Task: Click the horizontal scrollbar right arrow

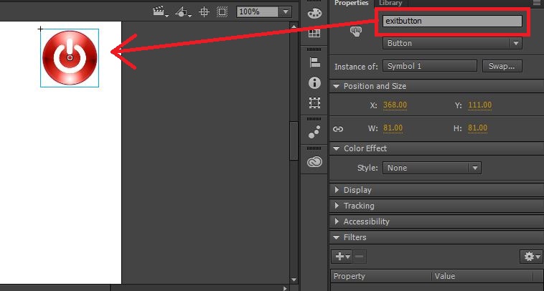Action: [x=285, y=288]
